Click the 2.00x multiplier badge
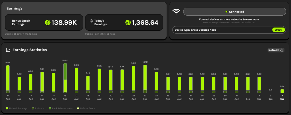291x115 pixels. tap(278, 30)
